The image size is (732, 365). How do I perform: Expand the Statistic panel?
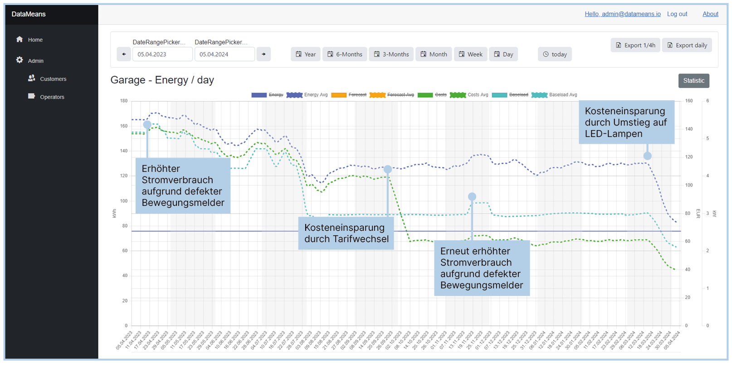(x=693, y=81)
